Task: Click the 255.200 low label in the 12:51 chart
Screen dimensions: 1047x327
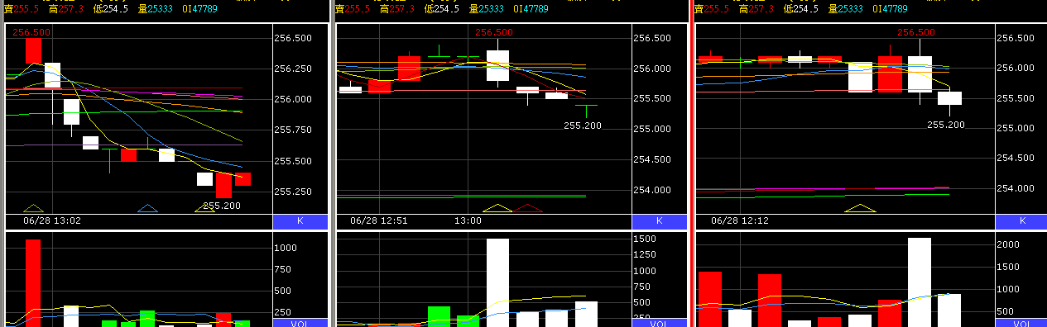Action: (x=584, y=126)
